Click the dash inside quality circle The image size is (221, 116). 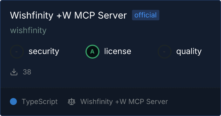164,52
